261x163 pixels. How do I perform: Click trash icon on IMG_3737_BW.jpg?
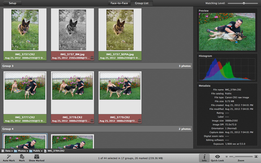[x=92, y=58]
